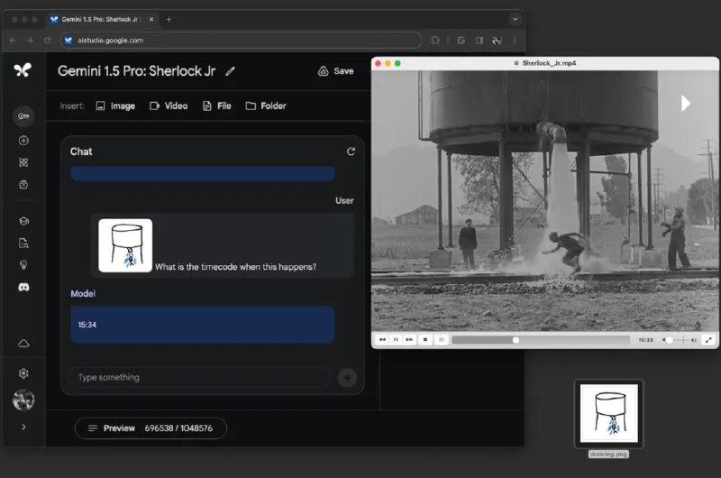Expand the sidebar with bottom chevron
Image resolution: width=721 pixels, height=478 pixels.
[23, 427]
